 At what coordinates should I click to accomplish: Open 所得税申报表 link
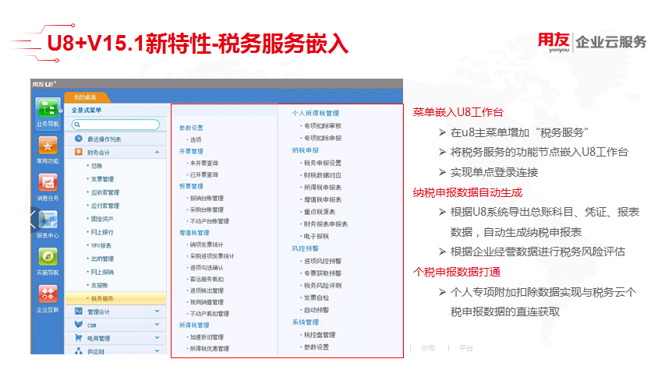pos(323,187)
